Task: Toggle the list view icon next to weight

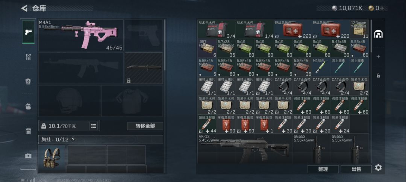Action: coord(94,126)
